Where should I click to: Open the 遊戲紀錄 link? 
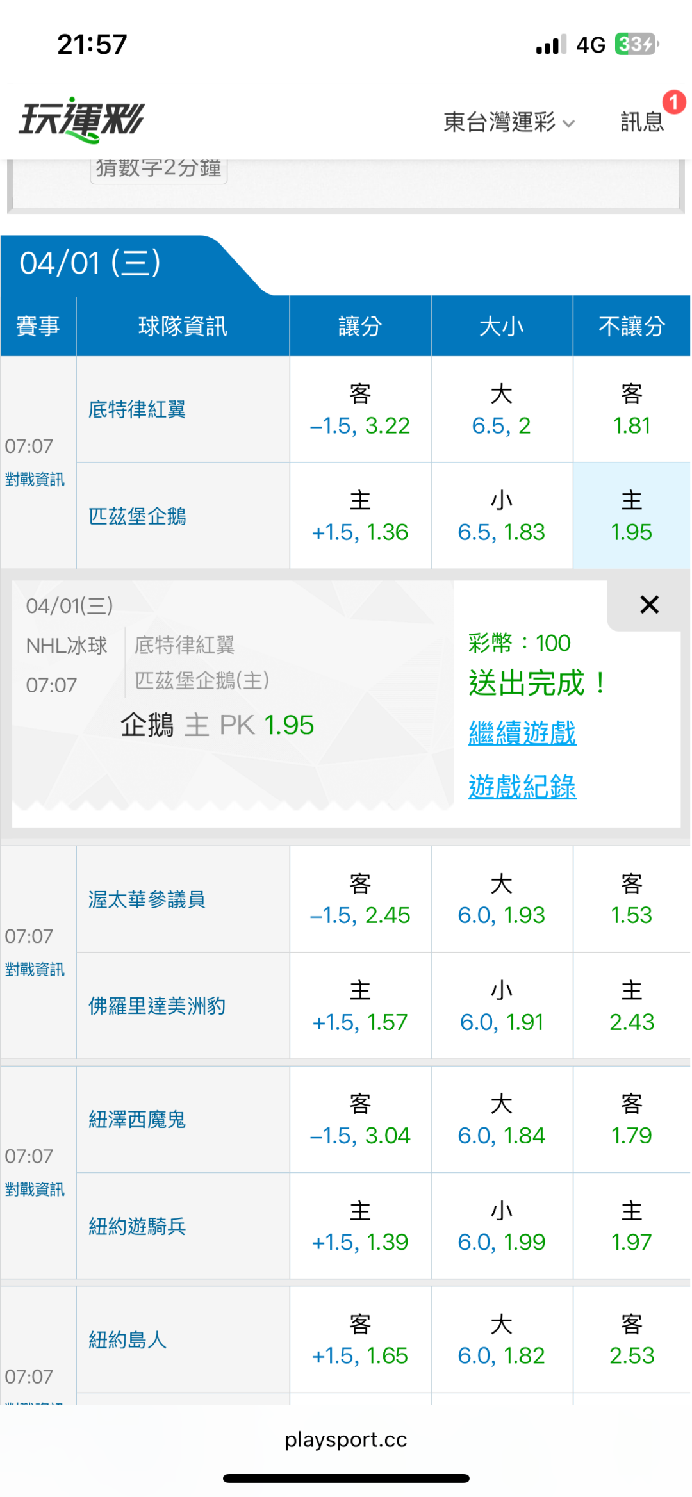pyautogui.click(x=522, y=787)
